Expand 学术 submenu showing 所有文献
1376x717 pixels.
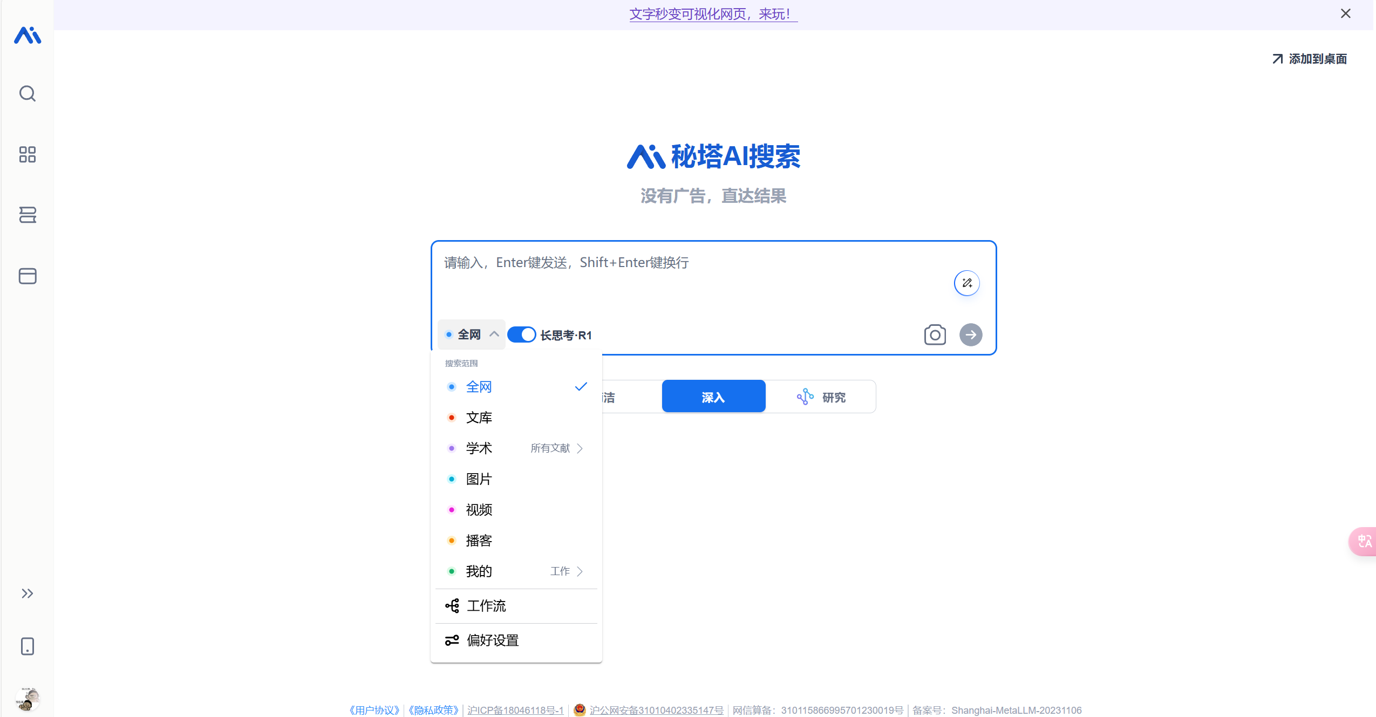pos(557,448)
